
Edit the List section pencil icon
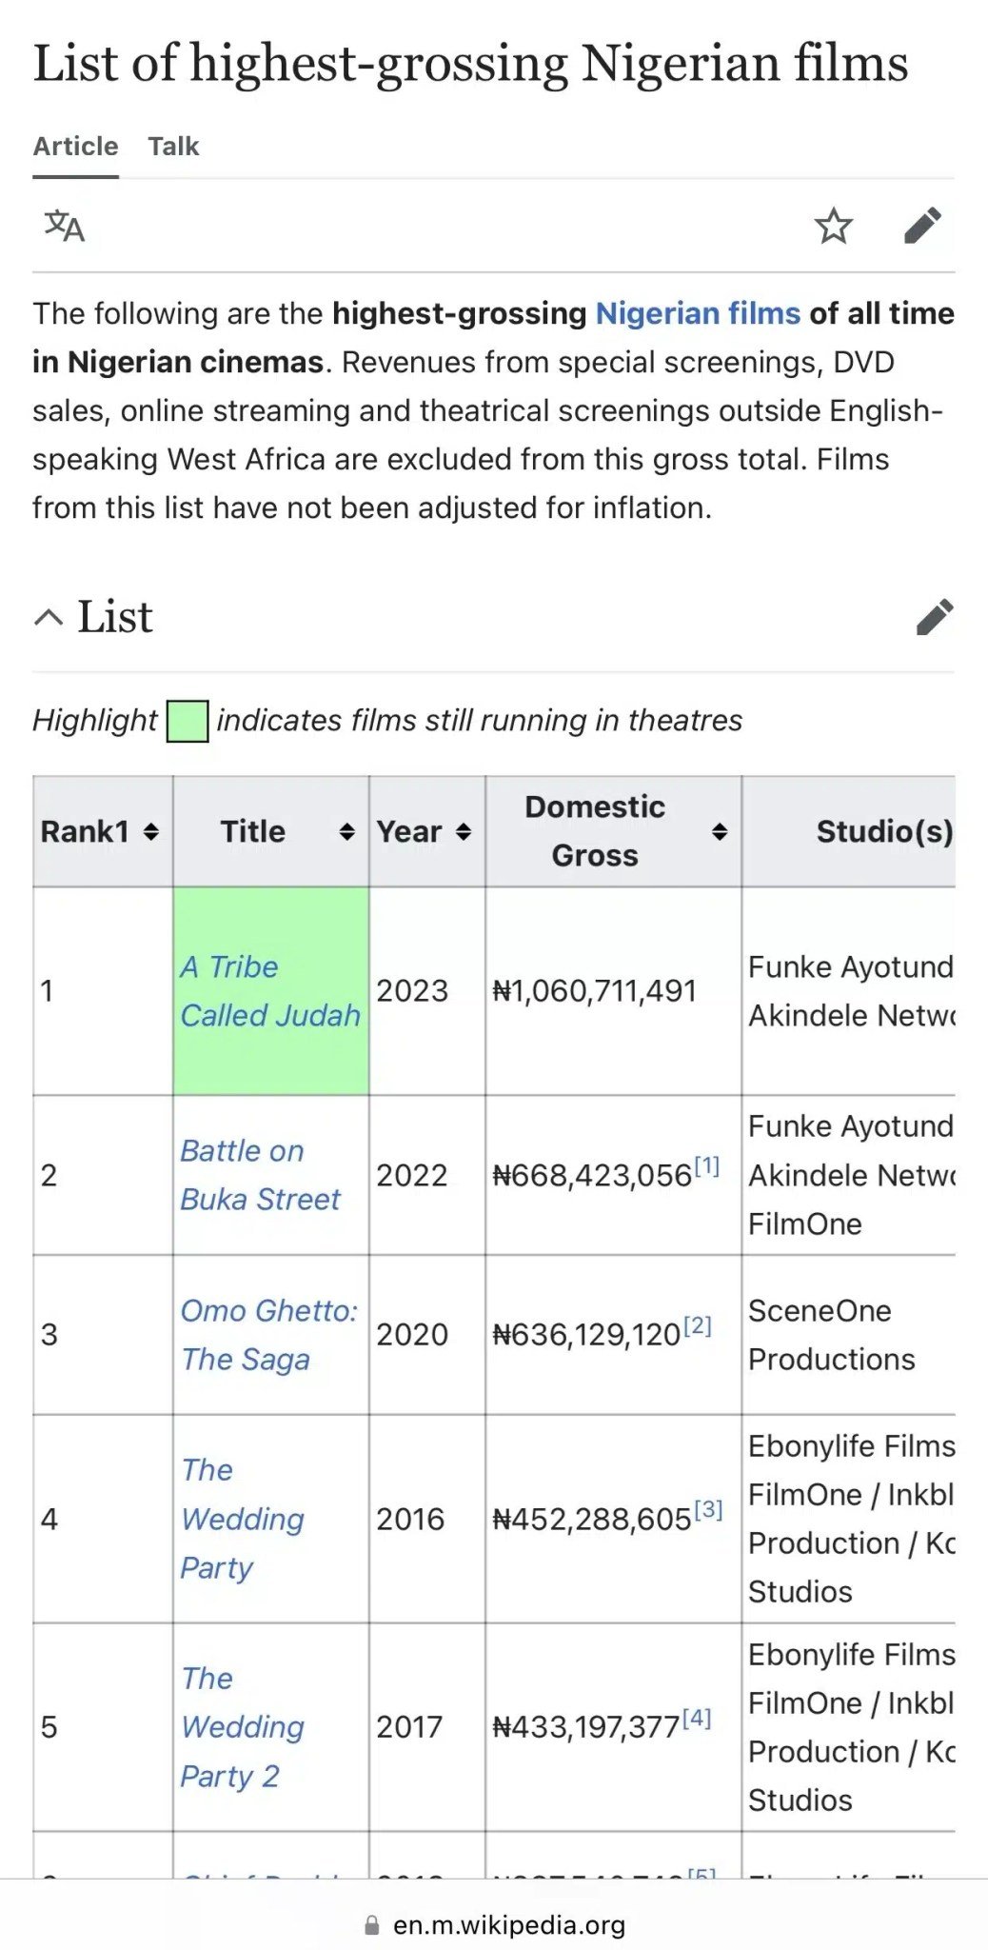935,617
